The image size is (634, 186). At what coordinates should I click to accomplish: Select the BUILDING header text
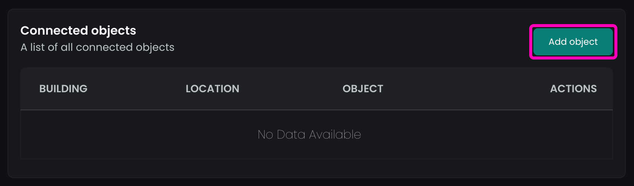click(x=63, y=89)
